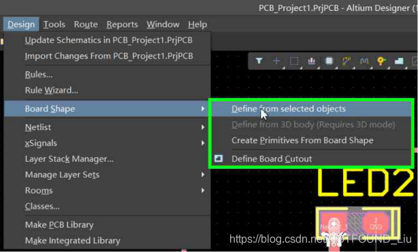Open the Tools menu

(x=54, y=25)
